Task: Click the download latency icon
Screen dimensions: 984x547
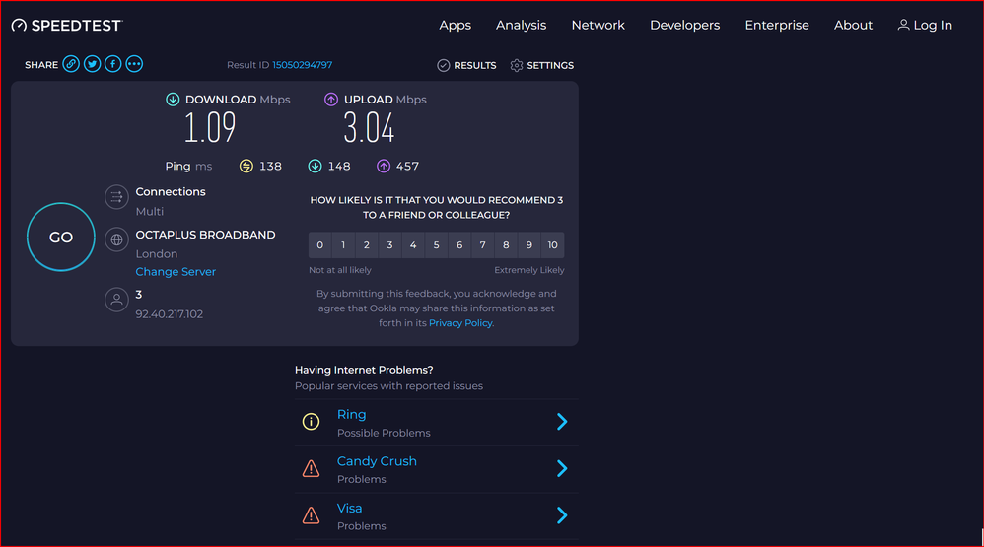Action: point(316,166)
